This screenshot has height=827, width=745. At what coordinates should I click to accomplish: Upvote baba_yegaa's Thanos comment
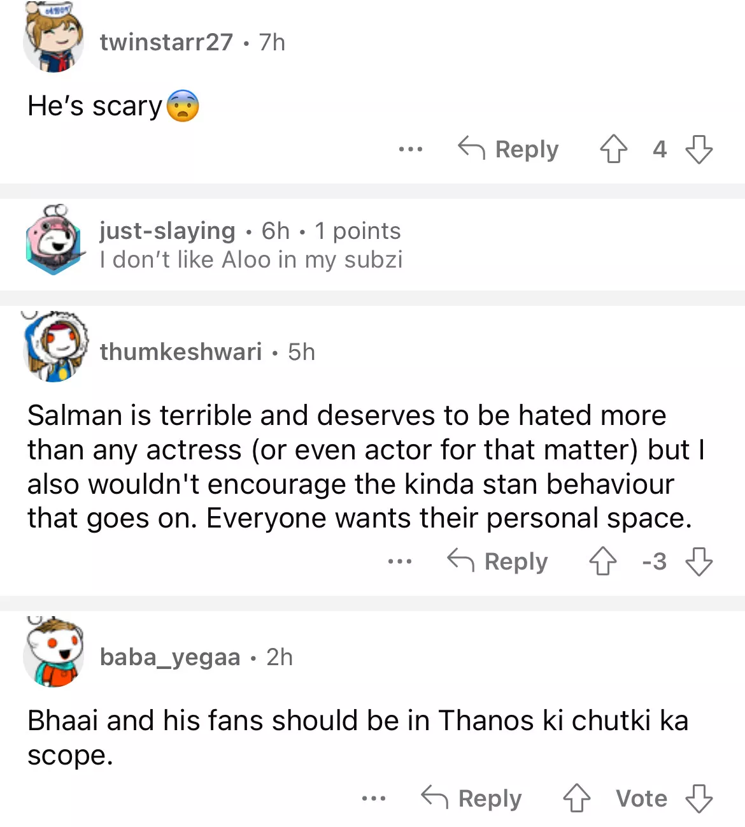coord(576,798)
